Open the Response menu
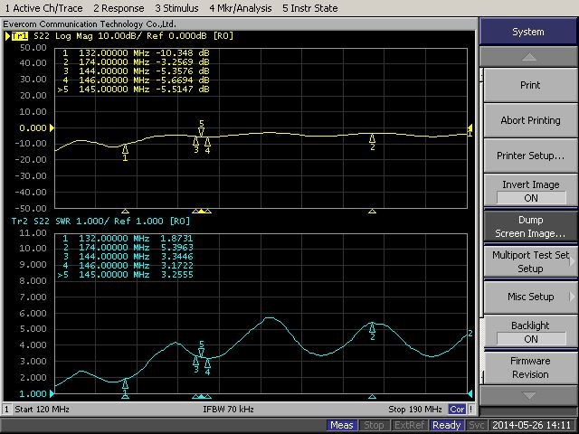This screenshot has height=434, width=579. coord(119,8)
